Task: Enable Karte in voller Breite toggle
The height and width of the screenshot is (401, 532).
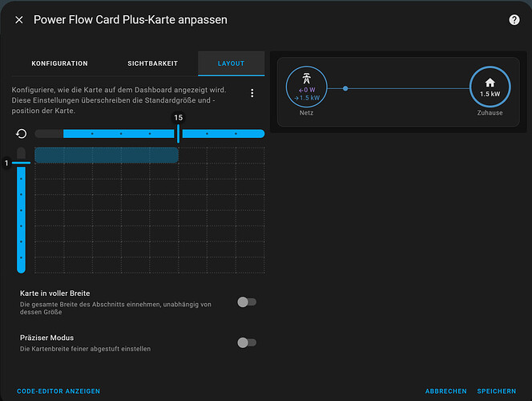Action: click(x=247, y=302)
